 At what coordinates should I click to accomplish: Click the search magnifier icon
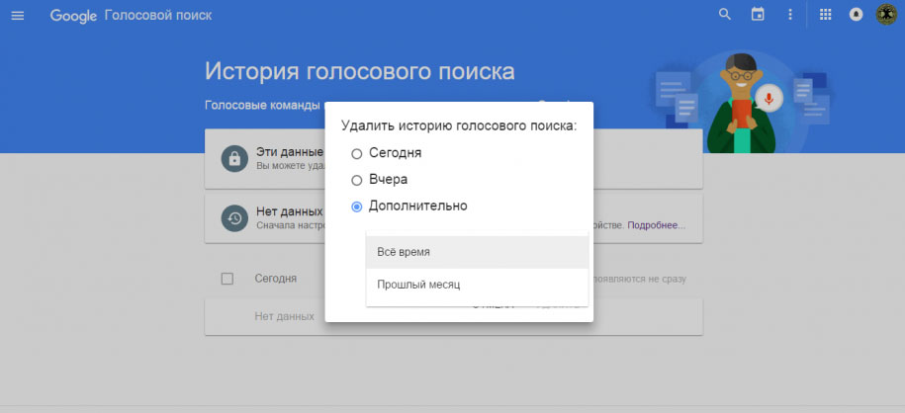(725, 15)
